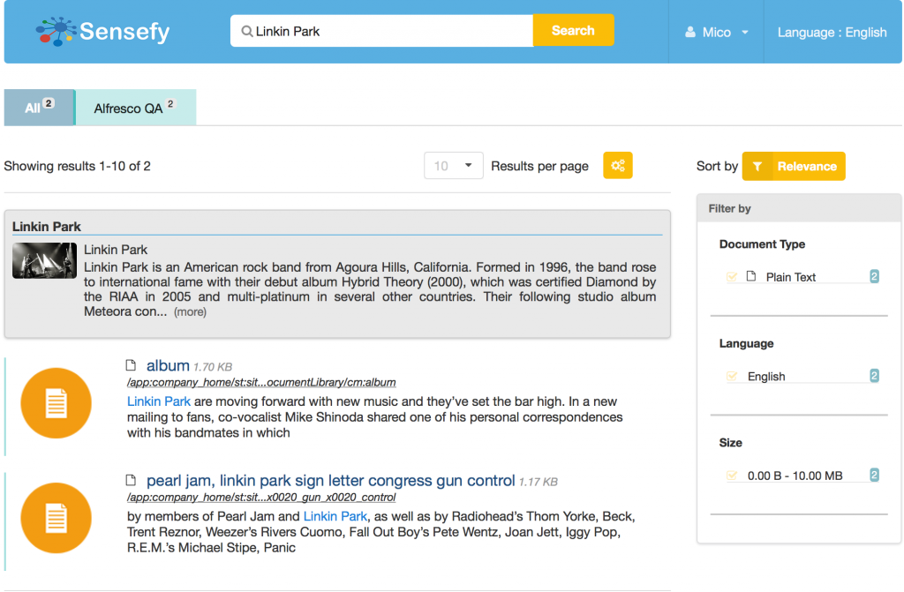Click the funnel icon beside Relevance
This screenshot has height=592, width=904.
pos(757,167)
